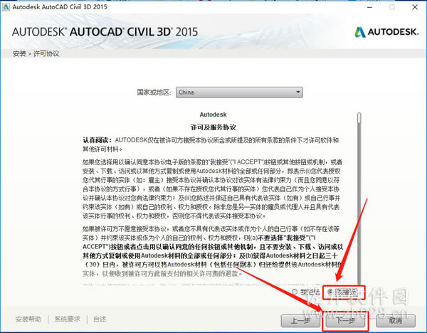Click the 认真阅读 bold text
Screen dimensions: 427x333
pyautogui.click(x=97, y=140)
